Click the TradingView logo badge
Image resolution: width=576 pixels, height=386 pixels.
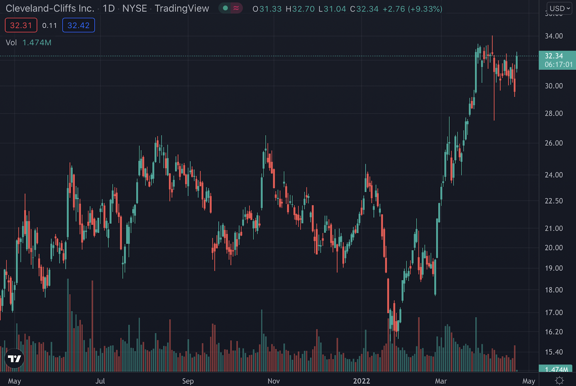[14, 359]
